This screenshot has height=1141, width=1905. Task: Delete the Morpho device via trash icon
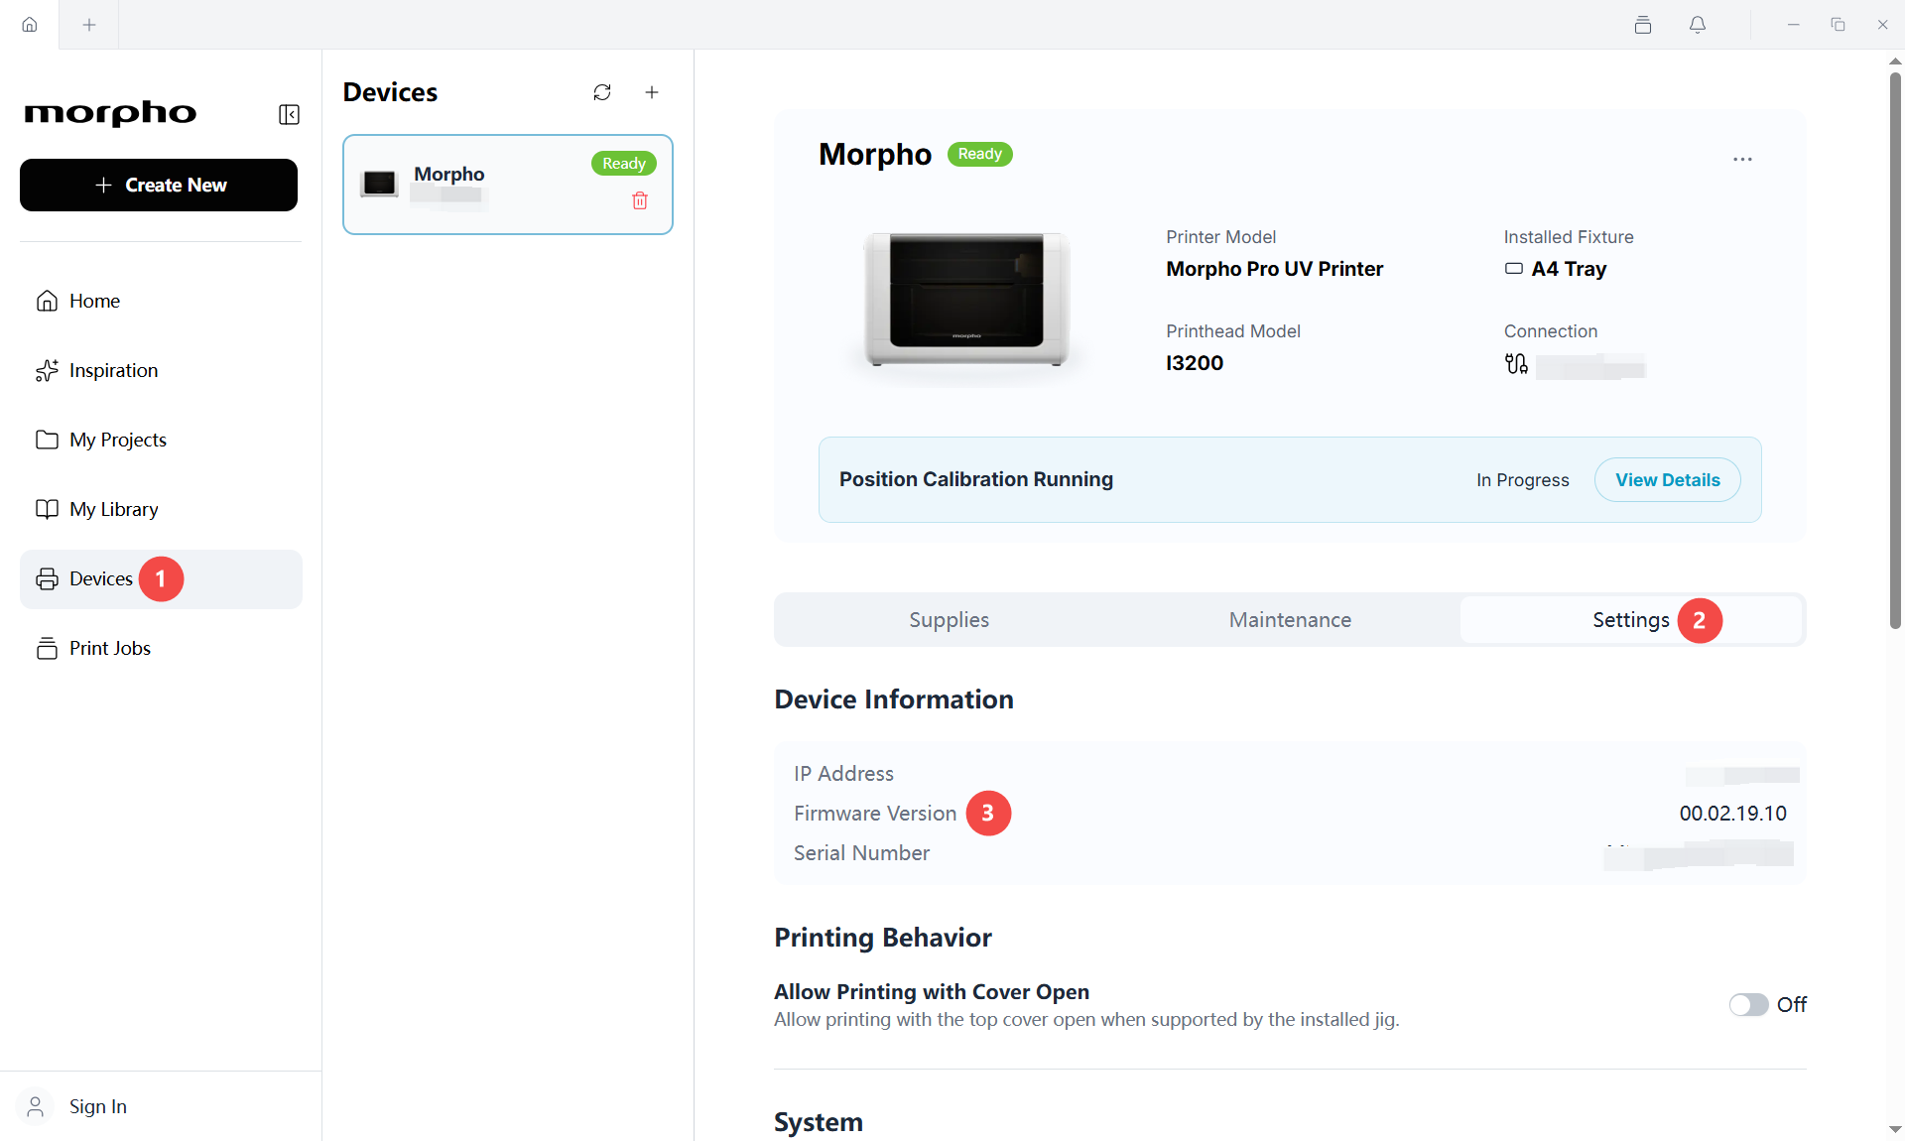tap(640, 200)
